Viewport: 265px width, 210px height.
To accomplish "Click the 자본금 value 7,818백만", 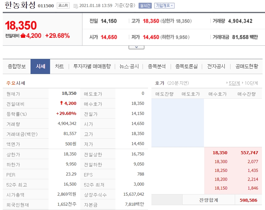I will pos(135,204).
